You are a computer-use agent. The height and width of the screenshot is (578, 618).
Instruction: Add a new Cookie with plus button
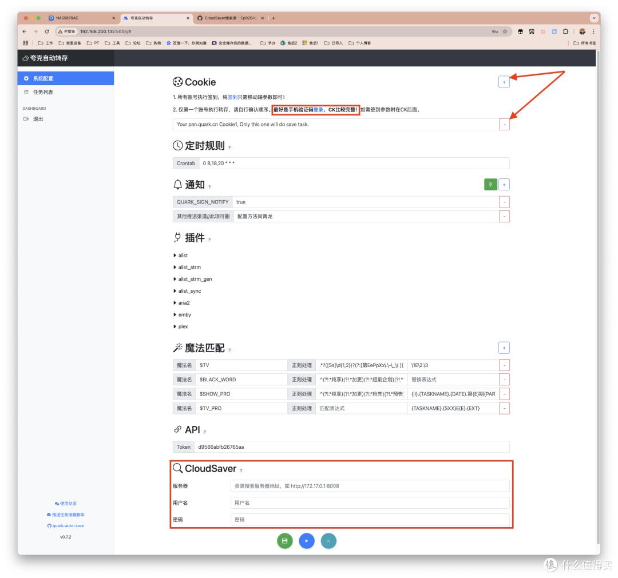click(504, 82)
